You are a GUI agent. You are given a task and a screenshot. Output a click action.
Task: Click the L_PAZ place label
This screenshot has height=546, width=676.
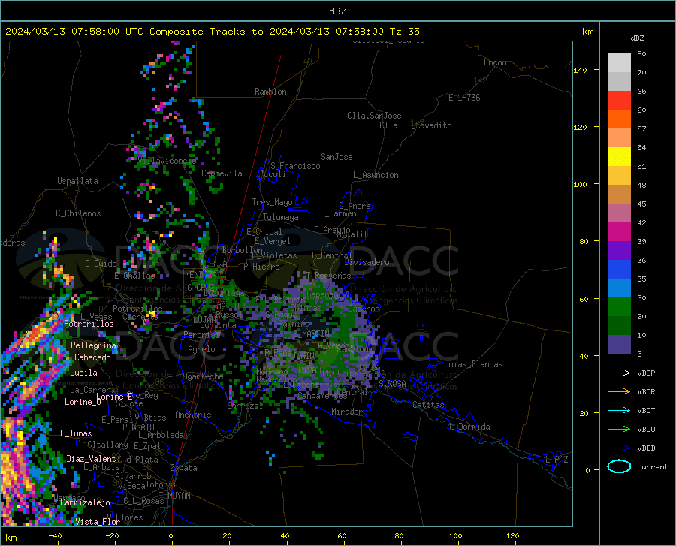coord(557,460)
